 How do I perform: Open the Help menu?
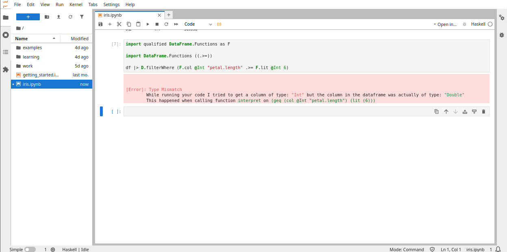[130, 4]
